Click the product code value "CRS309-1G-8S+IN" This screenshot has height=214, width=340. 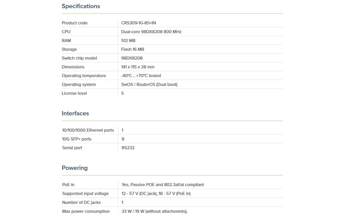[138, 23]
